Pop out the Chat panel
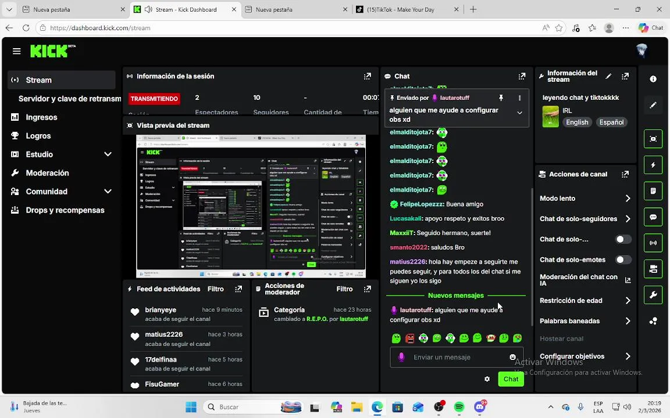Screen dimensions: 670x418 coord(522,77)
